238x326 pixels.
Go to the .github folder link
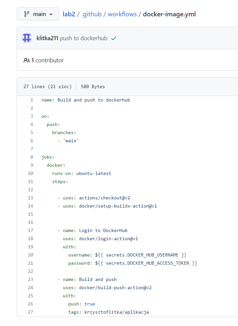pos(92,14)
